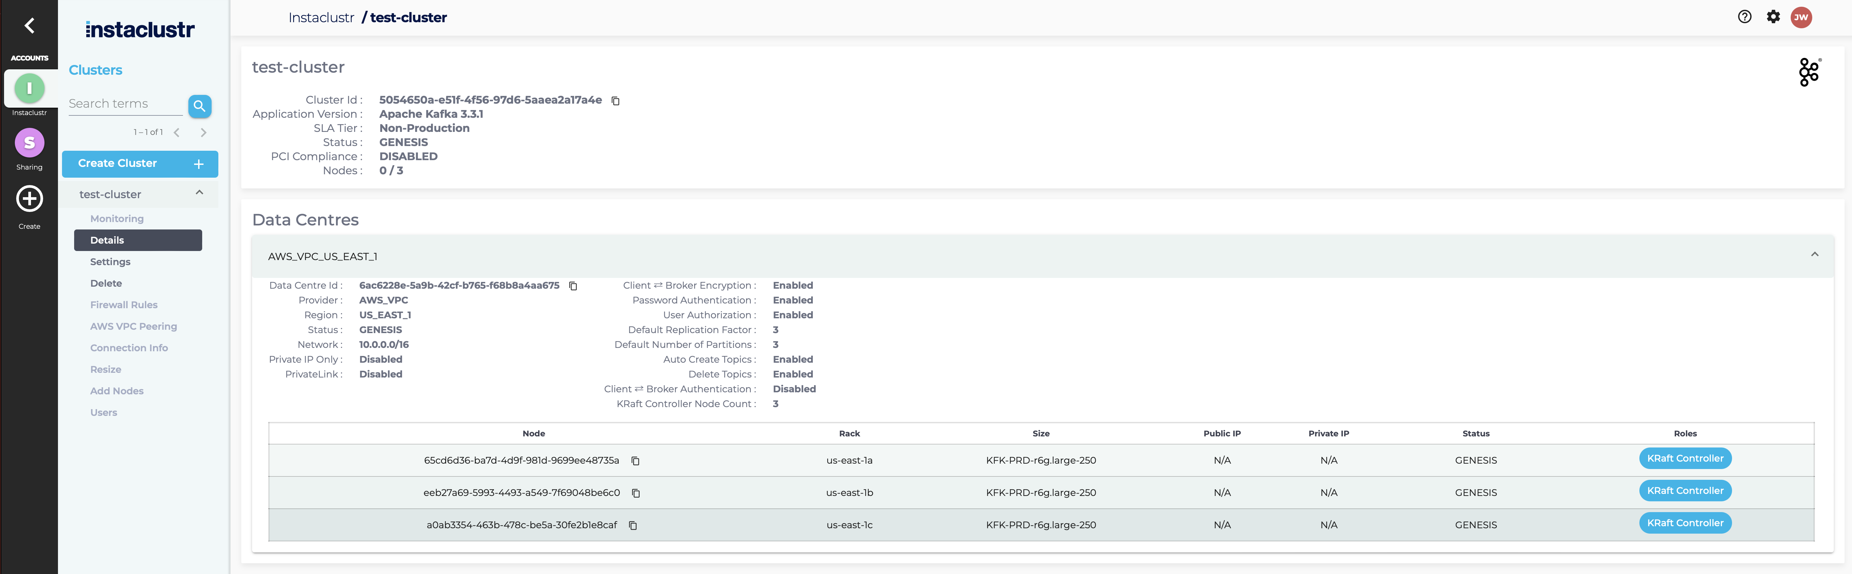Open settings gear icon in header

(x=1773, y=17)
